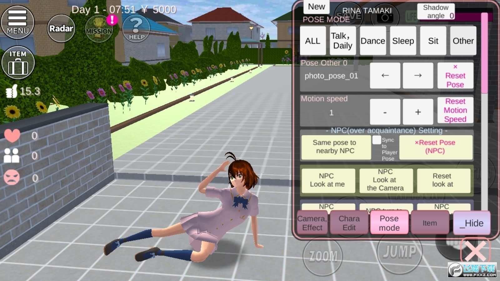Toggle NPC Look at the Camera

(386, 180)
